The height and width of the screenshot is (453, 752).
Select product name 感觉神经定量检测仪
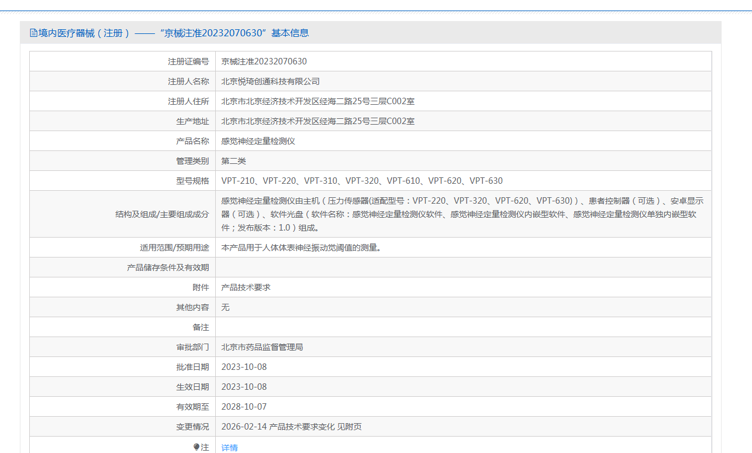point(258,141)
